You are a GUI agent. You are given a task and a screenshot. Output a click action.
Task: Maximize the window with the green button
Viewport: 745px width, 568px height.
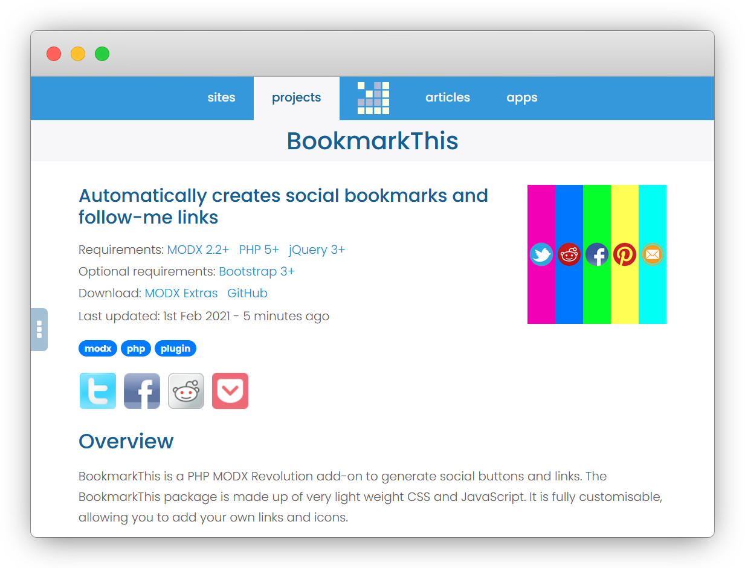102,54
